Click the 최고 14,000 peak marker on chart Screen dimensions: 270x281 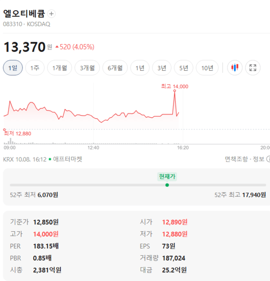pyautogui.click(x=175, y=91)
